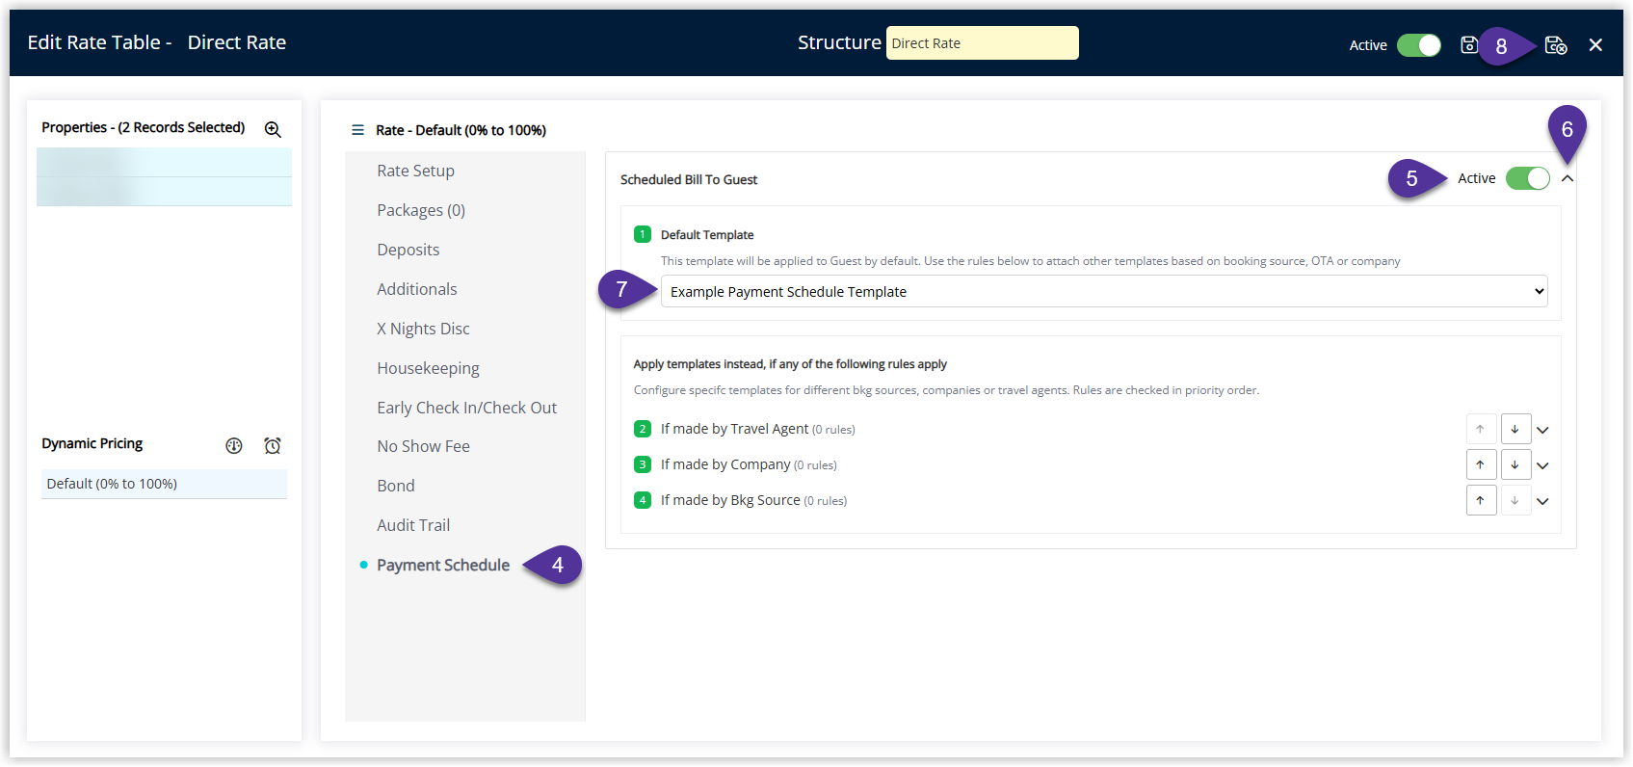Collapse the Scheduled Bill To Guest section

(x=1567, y=178)
